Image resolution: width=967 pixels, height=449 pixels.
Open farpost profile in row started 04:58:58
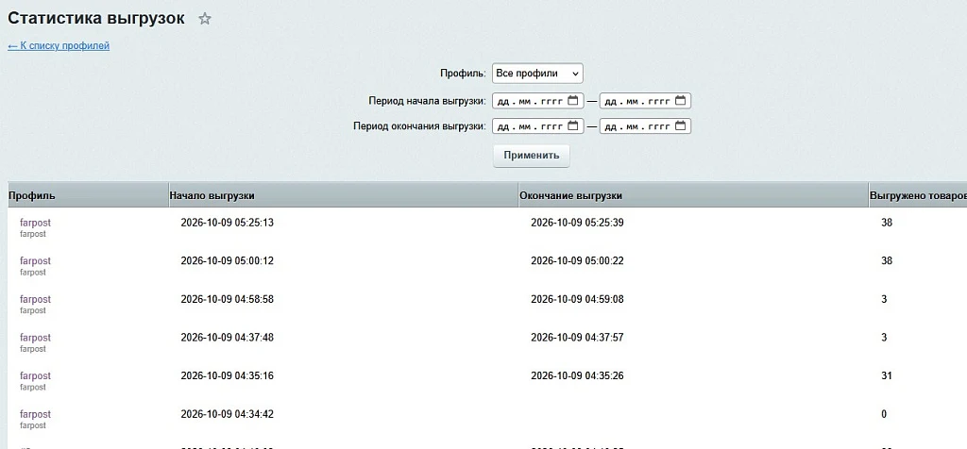click(x=35, y=299)
